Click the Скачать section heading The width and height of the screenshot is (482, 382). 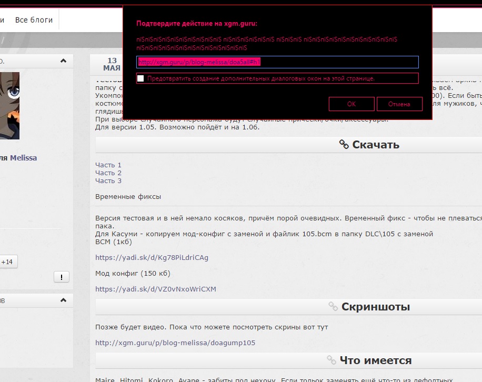376,145
